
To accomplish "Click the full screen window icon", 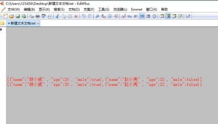I will [180, 16].
